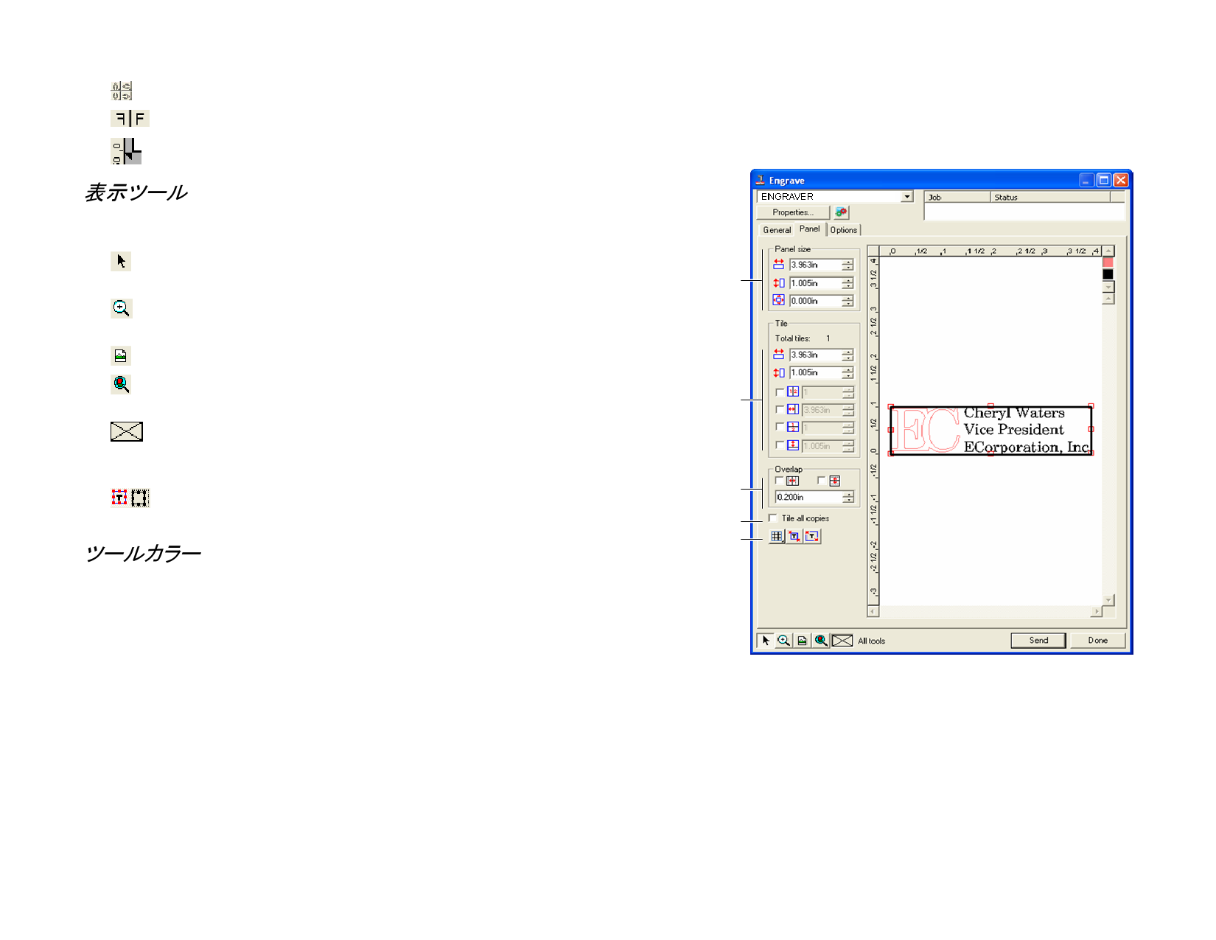Click the spinner on Panel size width field

pos(848,265)
